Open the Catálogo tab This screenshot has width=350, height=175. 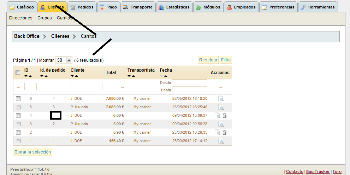pos(22,7)
